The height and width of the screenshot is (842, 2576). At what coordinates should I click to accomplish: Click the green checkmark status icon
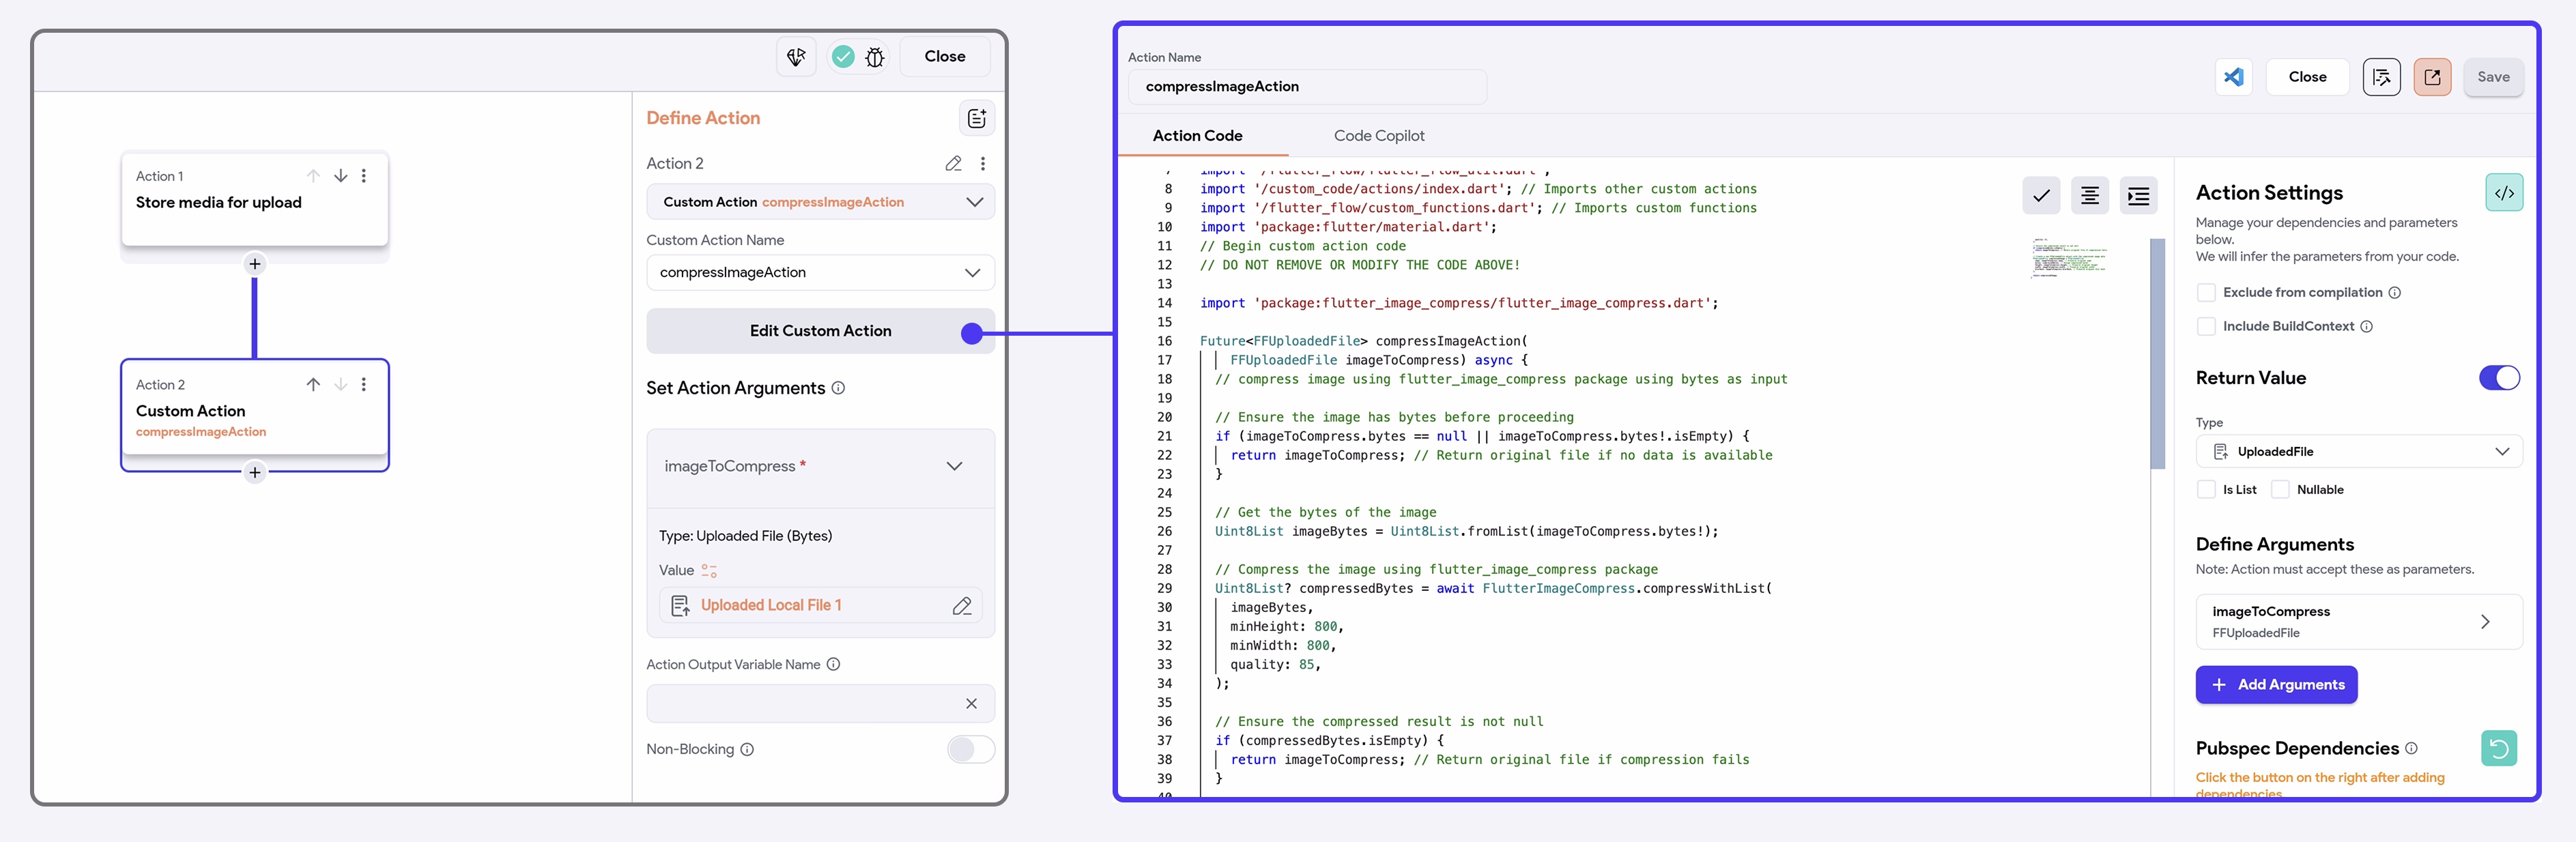click(843, 57)
